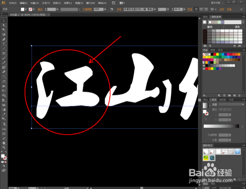Select the Symbol Sprayer tool
Screen dimensions: 246x189
tap(4, 124)
